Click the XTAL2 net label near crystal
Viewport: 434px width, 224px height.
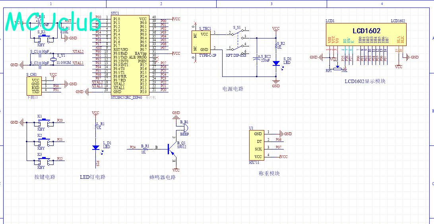pyautogui.click(x=78, y=52)
